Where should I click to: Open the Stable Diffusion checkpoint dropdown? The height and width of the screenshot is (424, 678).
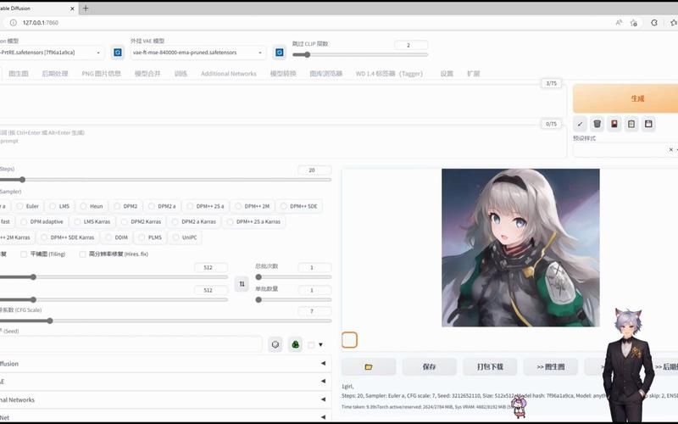pyautogui.click(x=51, y=53)
